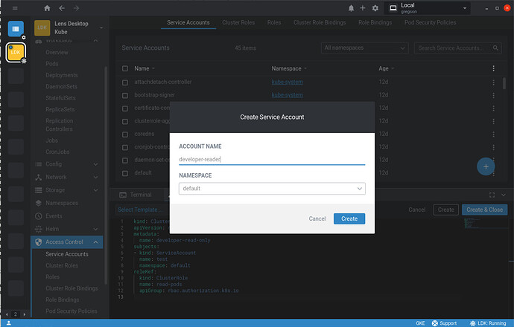This screenshot has height=327, width=514.
Task: Click the Create button in dialog
Action: tap(349, 218)
